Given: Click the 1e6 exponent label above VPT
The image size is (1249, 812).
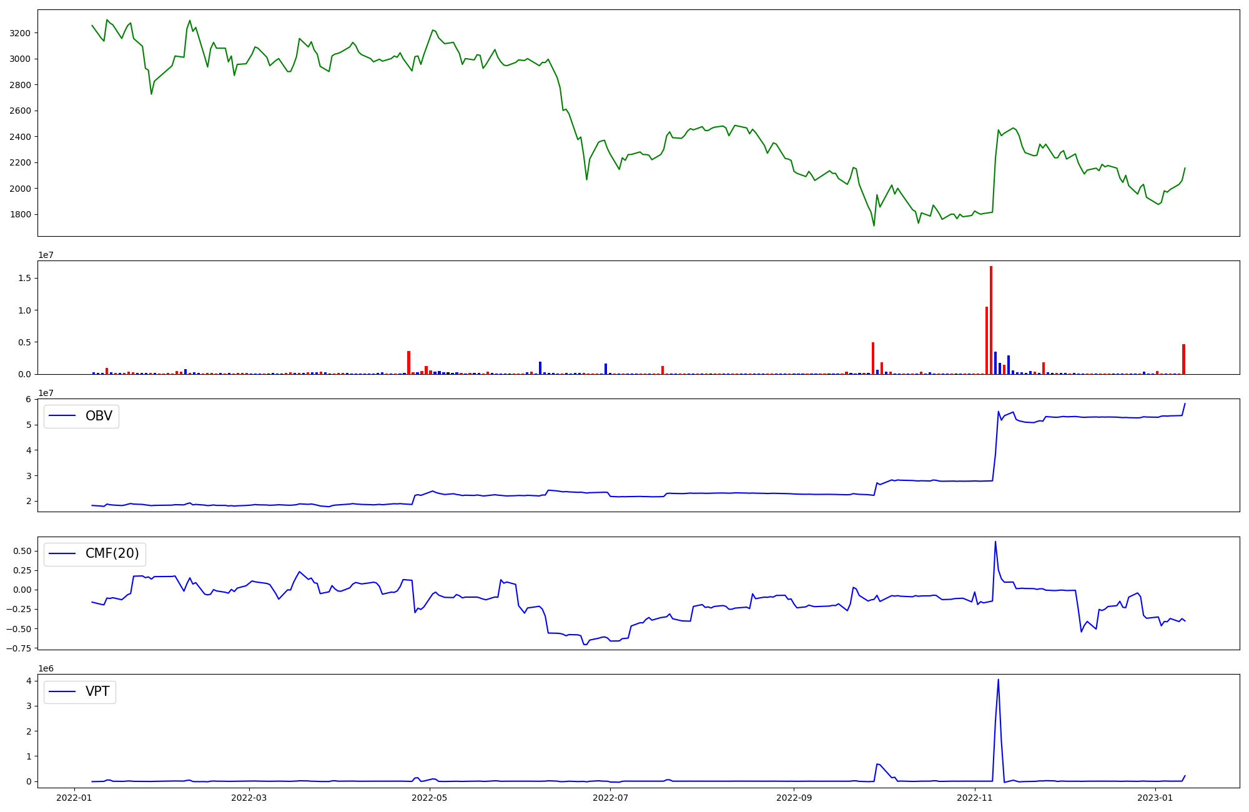Looking at the screenshot, I should (46, 668).
